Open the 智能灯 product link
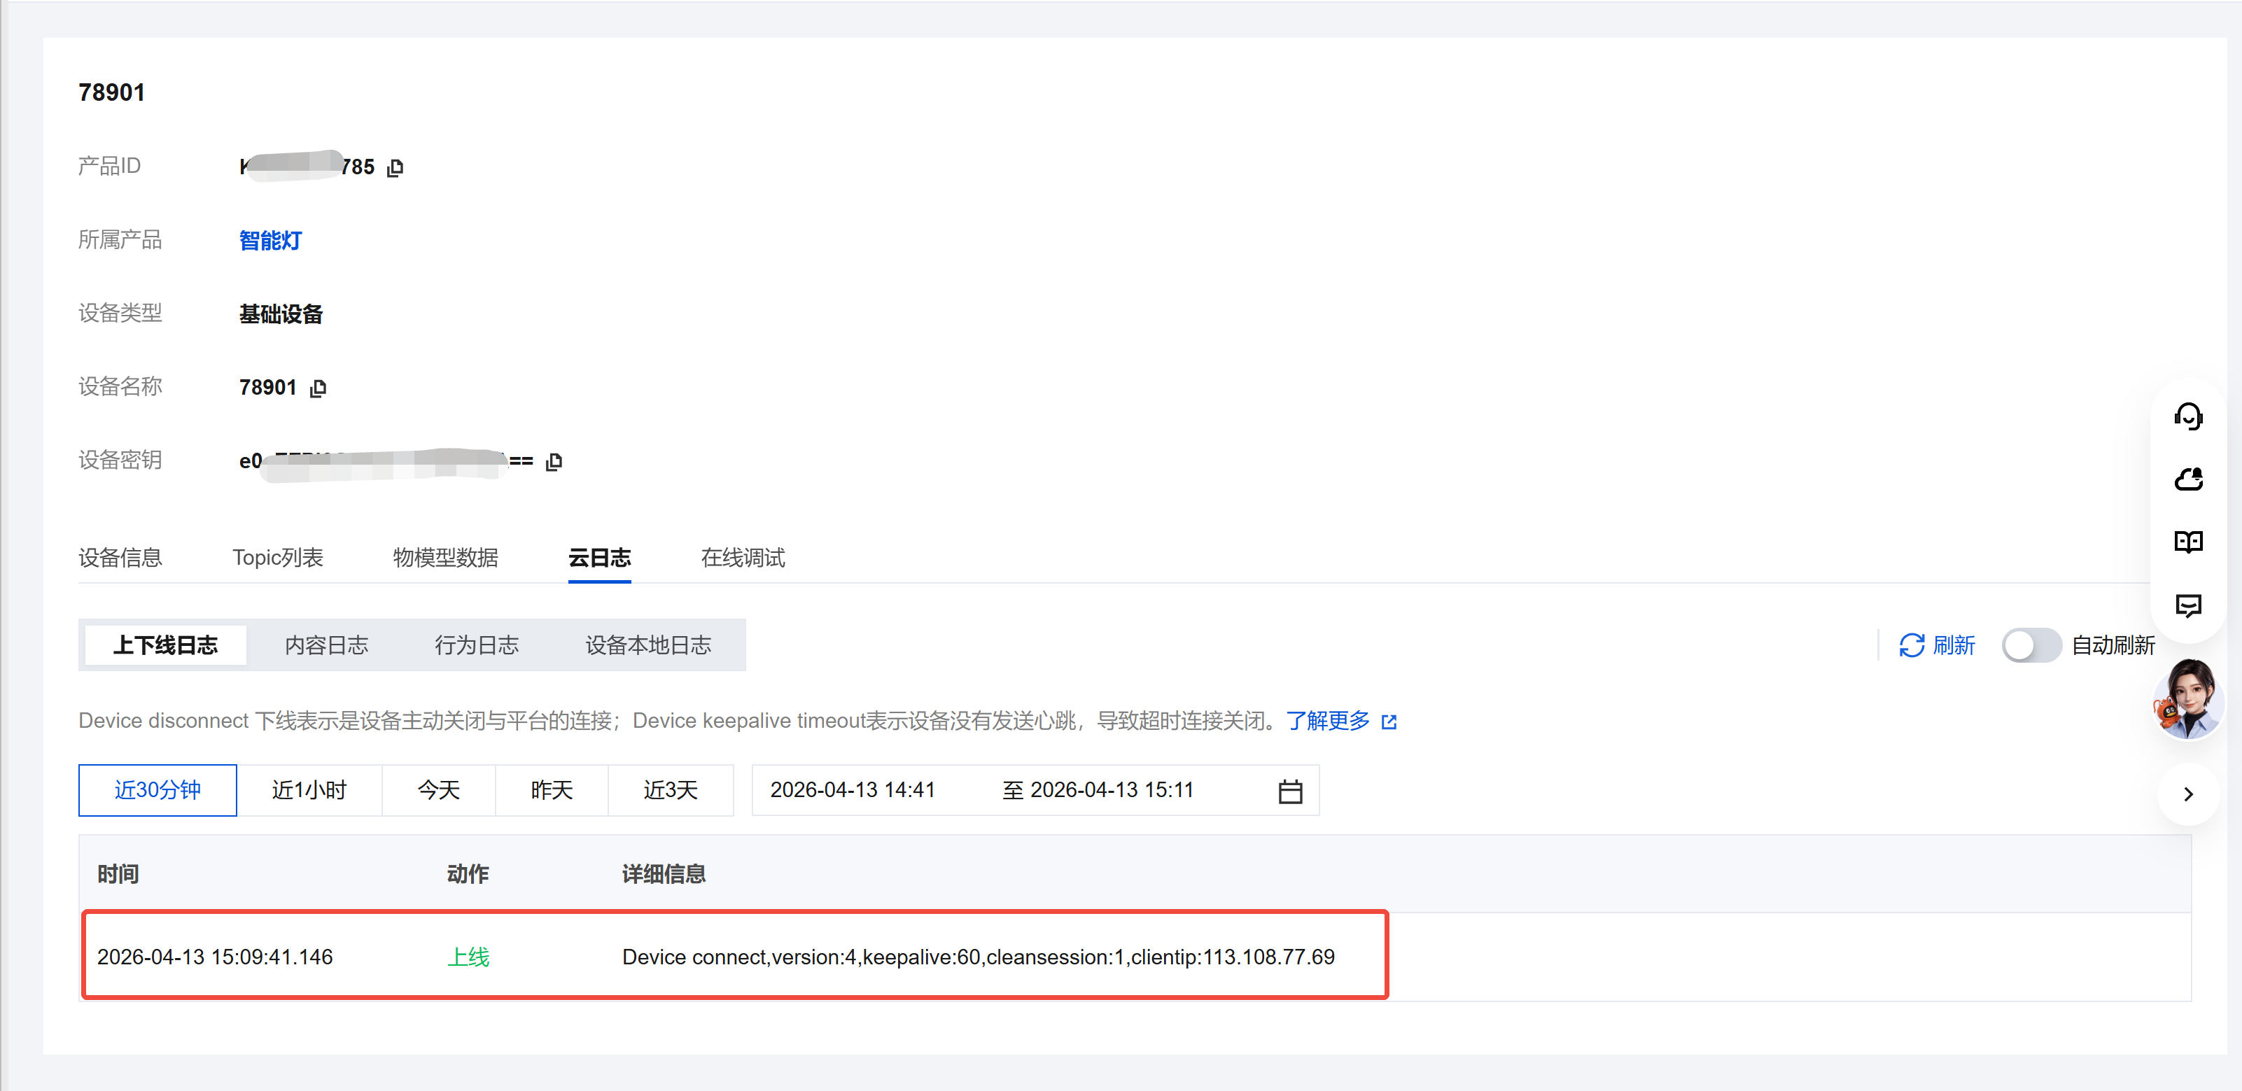This screenshot has height=1091, width=2242. tap(269, 241)
